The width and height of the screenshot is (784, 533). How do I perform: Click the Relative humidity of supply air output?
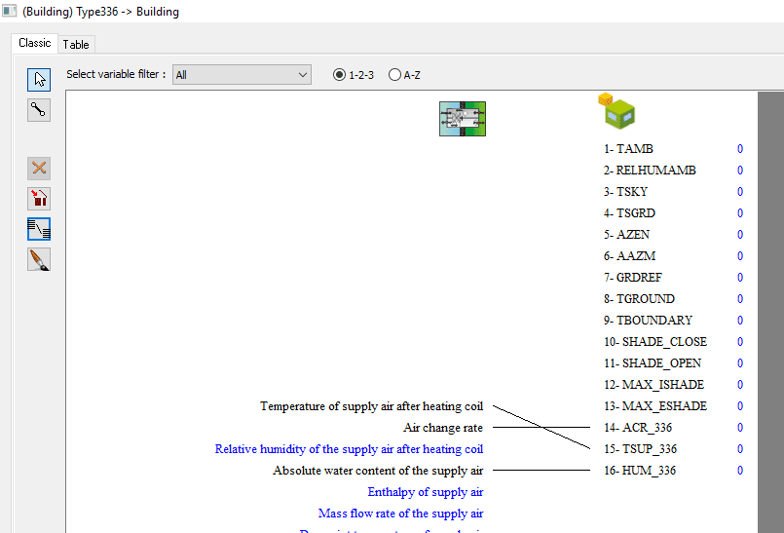(x=349, y=449)
